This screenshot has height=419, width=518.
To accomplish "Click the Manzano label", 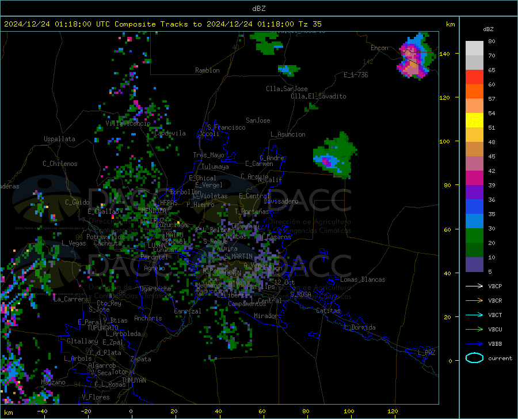I will click(53, 382).
